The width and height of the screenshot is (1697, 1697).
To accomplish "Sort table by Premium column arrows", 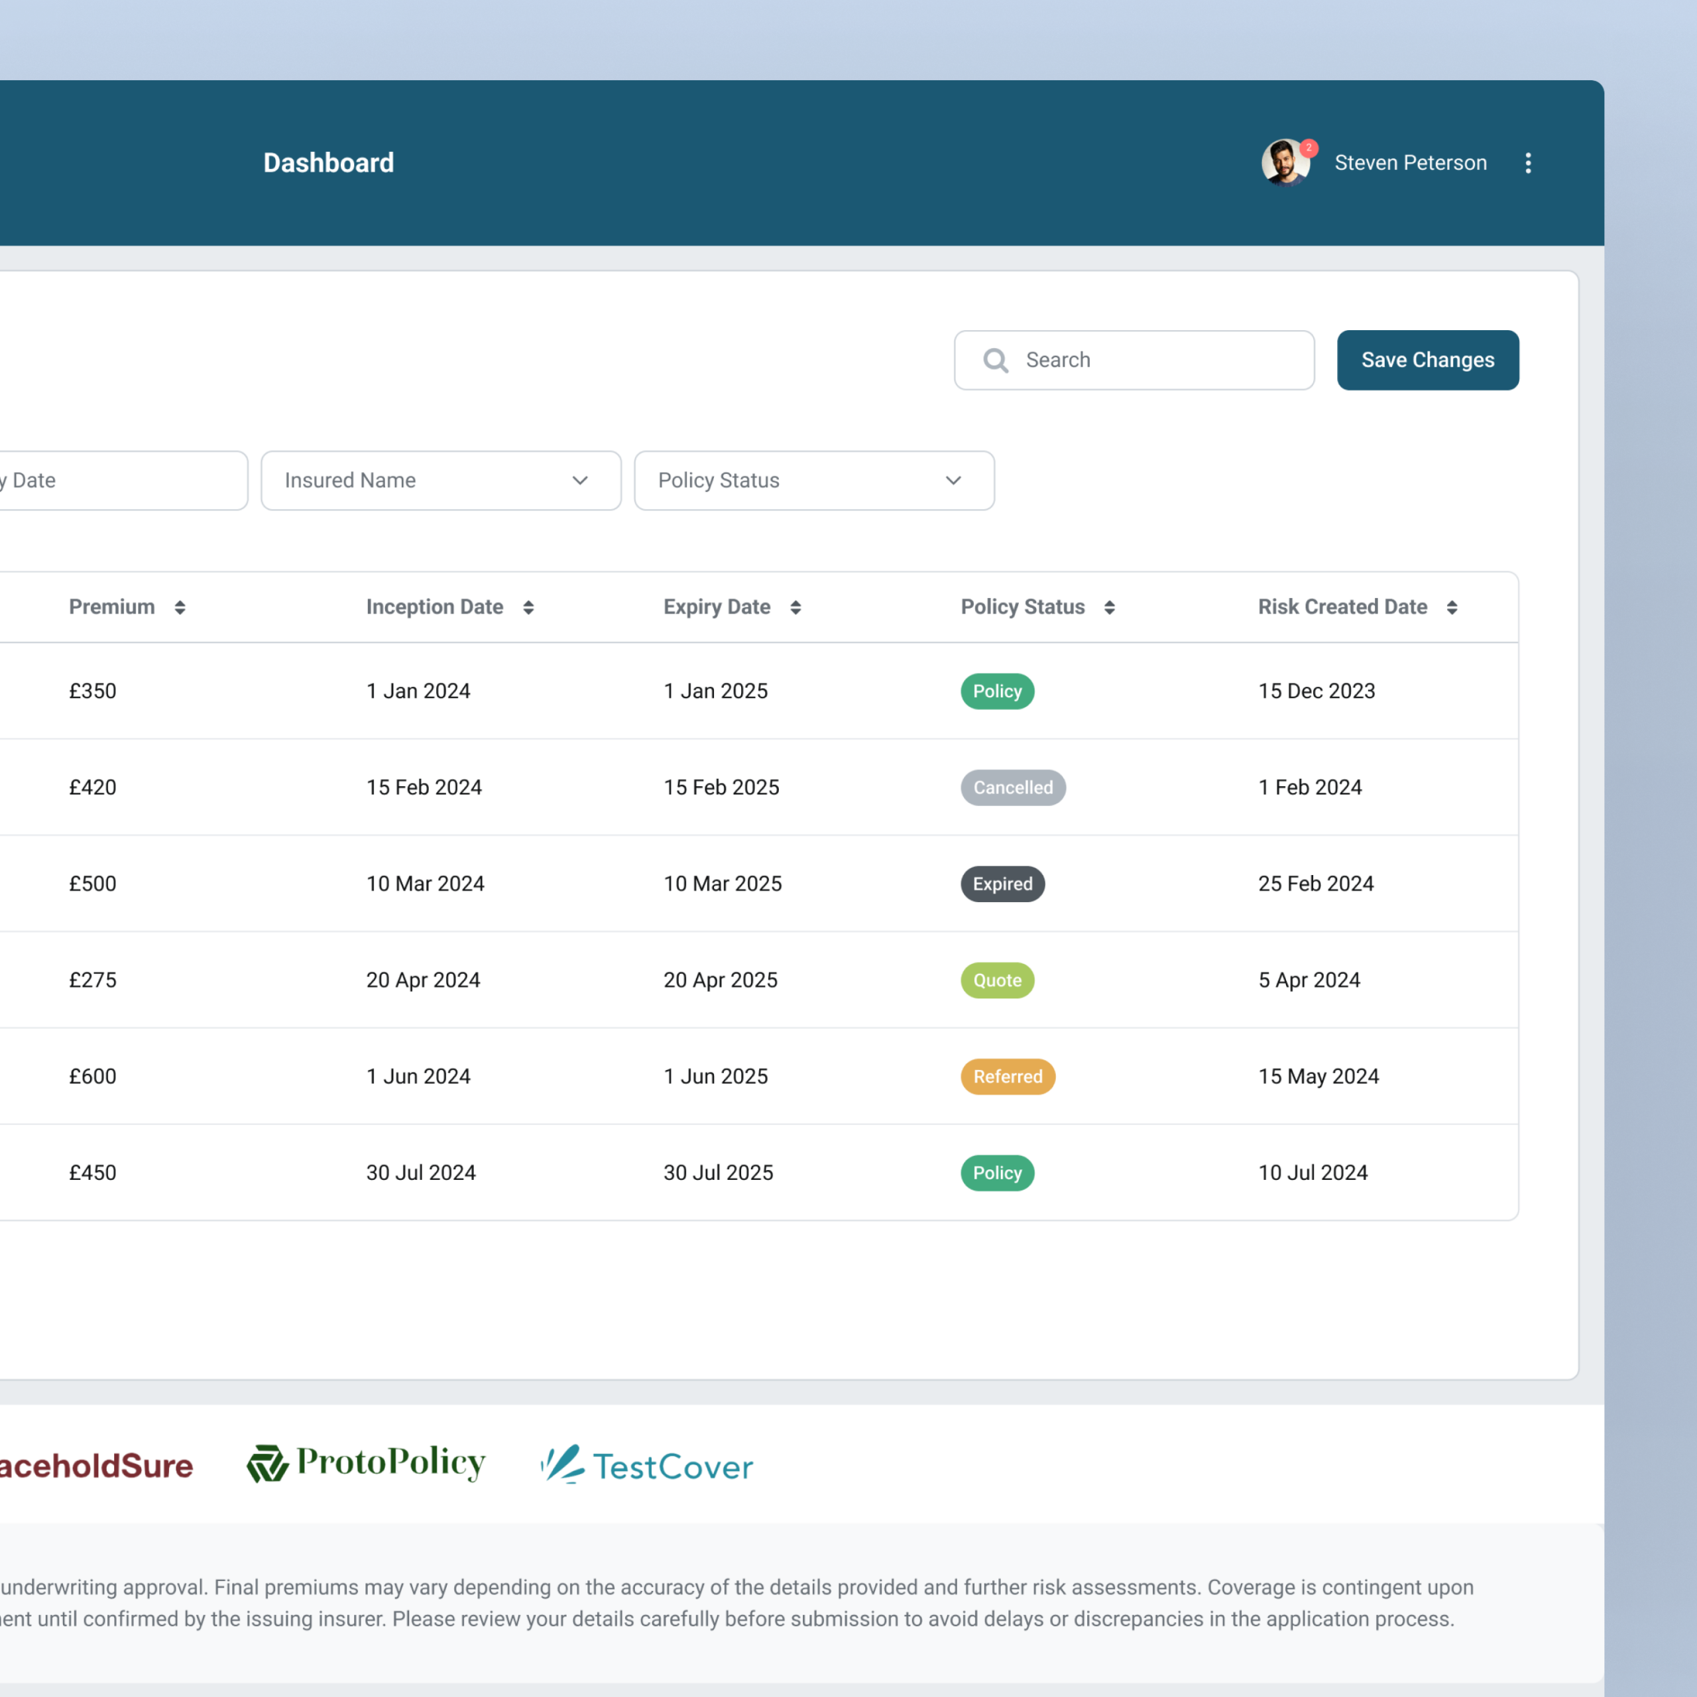I will pyautogui.click(x=179, y=607).
